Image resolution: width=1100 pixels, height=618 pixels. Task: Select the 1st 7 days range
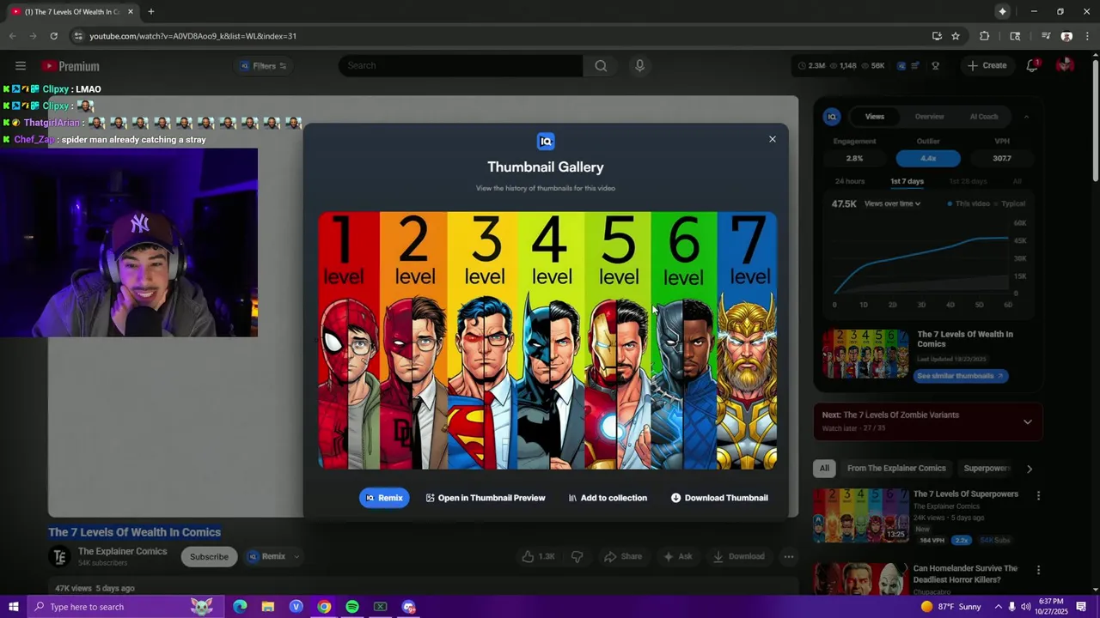(x=907, y=182)
